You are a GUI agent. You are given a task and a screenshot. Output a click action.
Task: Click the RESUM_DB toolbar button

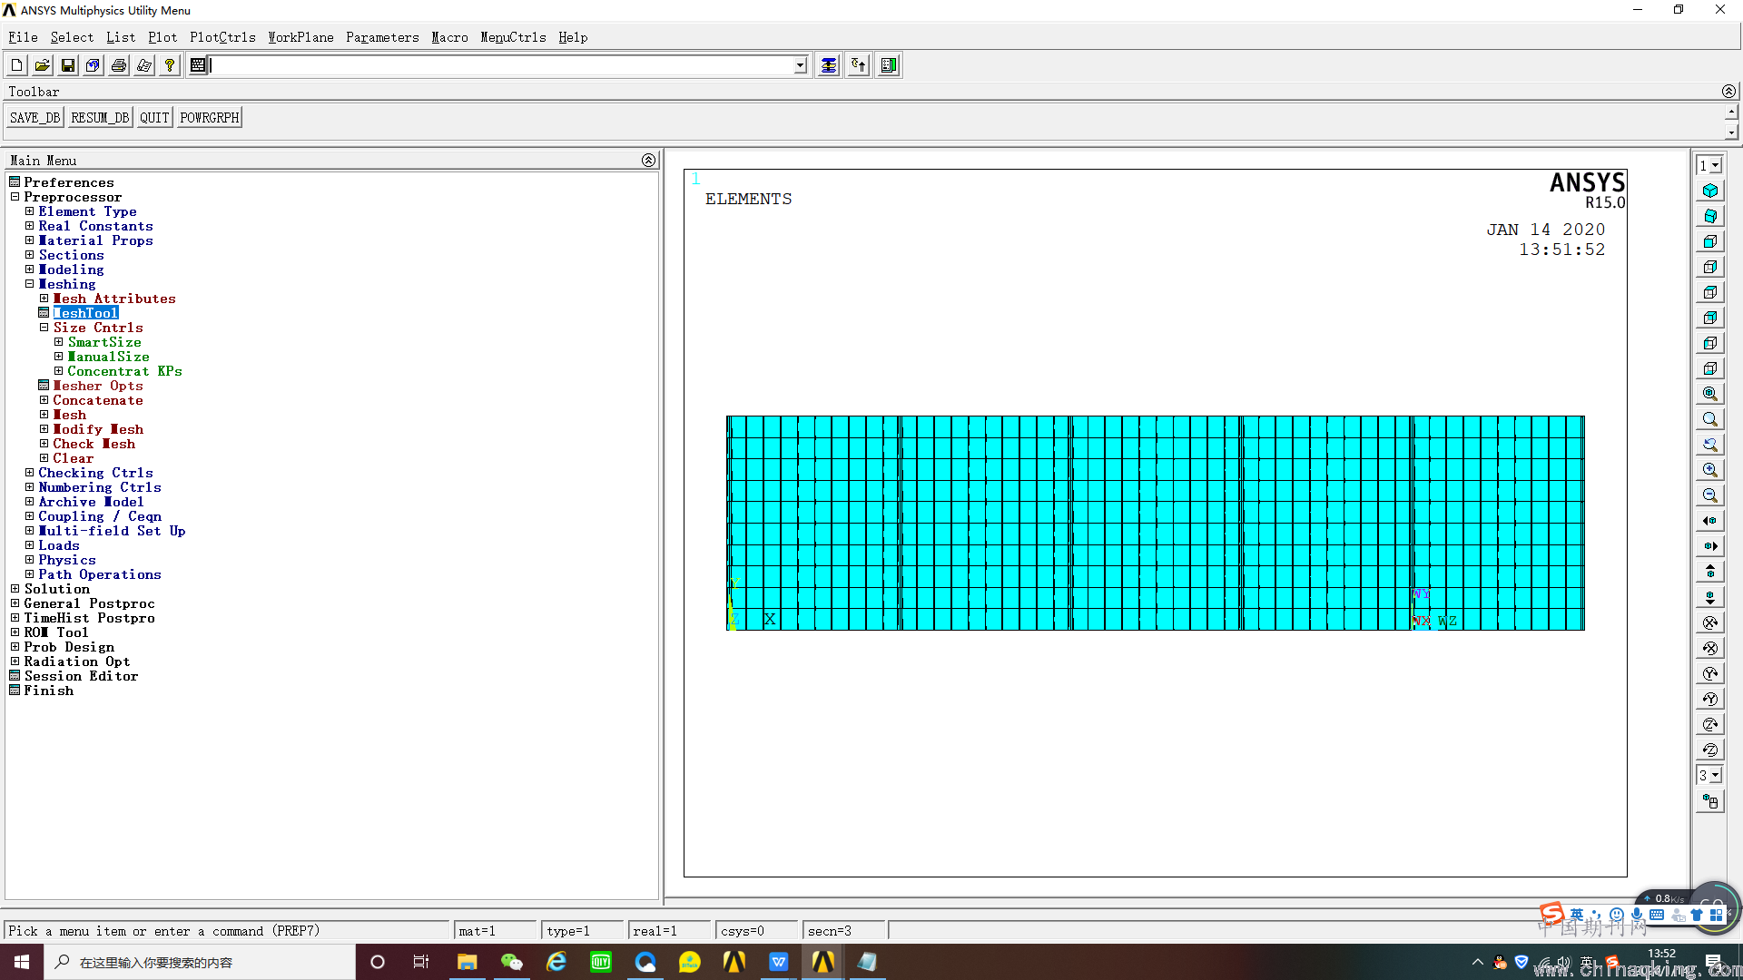pyautogui.click(x=100, y=118)
